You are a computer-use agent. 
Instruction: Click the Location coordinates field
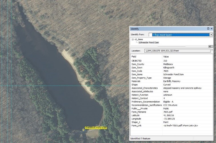point(177,51)
